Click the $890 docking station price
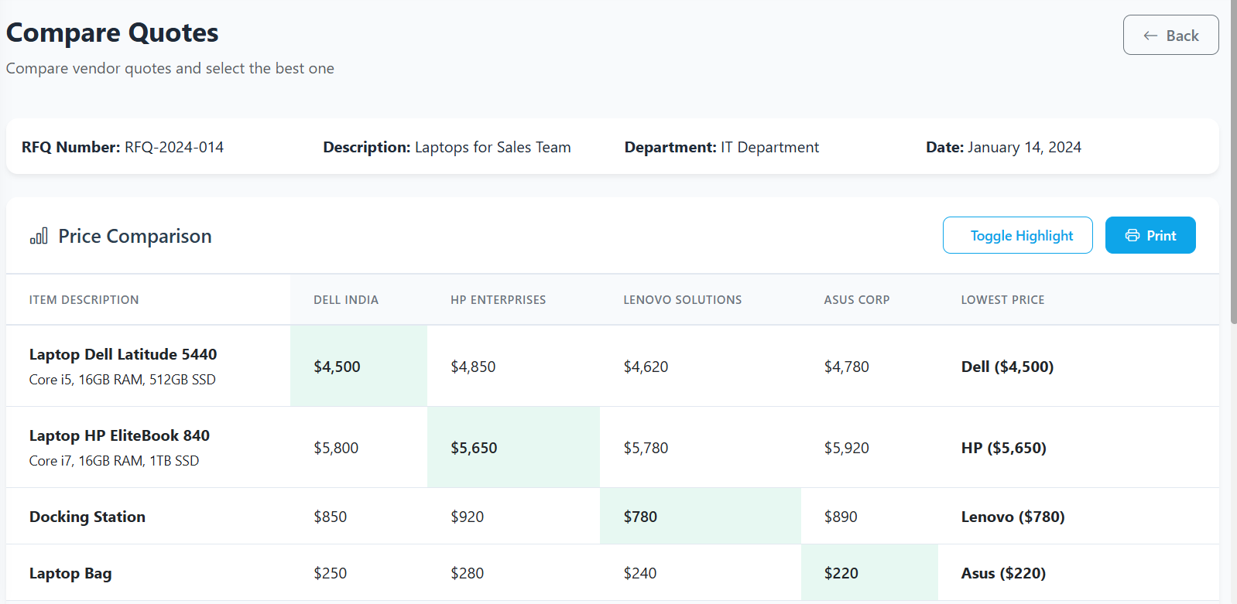The height and width of the screenshot is (604, 1237). 841,517
